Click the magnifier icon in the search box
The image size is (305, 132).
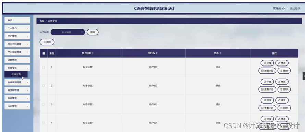click(x=82, y=32)
